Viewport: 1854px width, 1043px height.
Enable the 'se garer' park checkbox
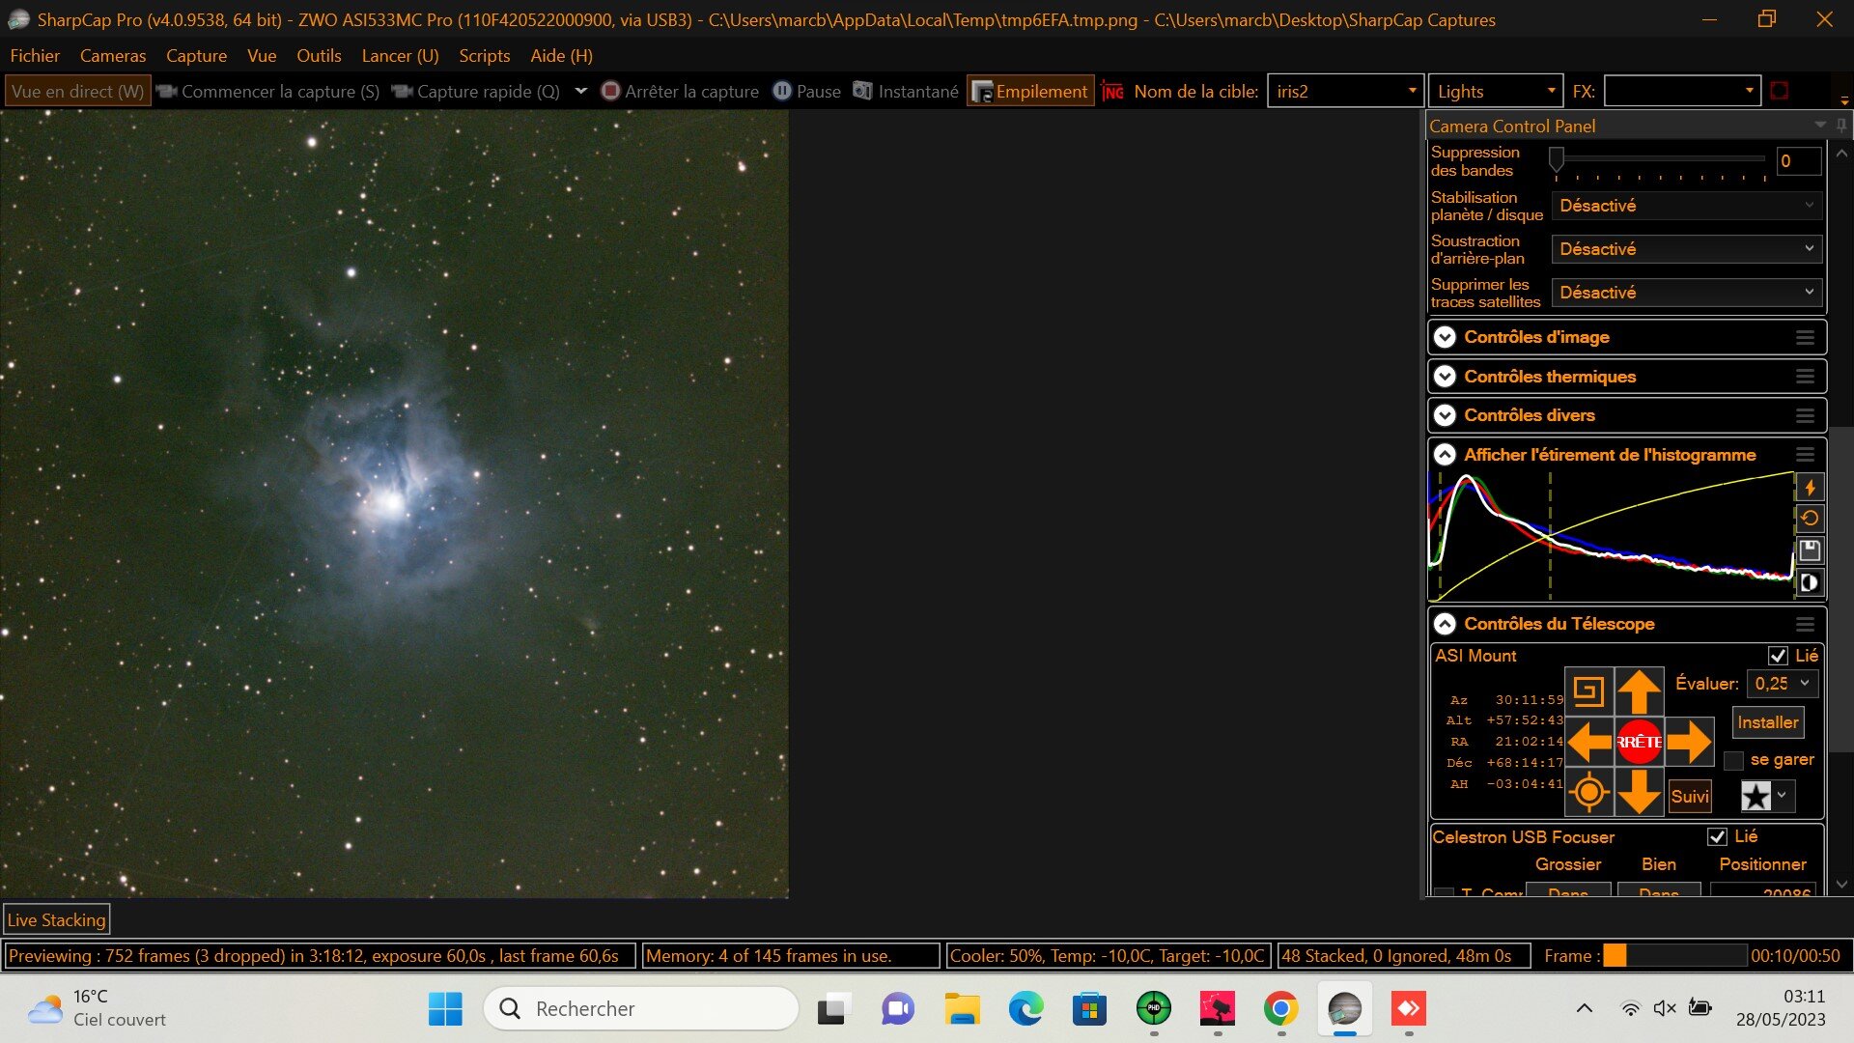[x=1734, y=761]
